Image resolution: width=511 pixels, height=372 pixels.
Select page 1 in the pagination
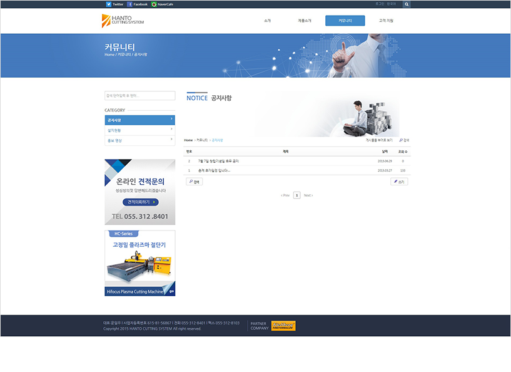coord(296,195)
